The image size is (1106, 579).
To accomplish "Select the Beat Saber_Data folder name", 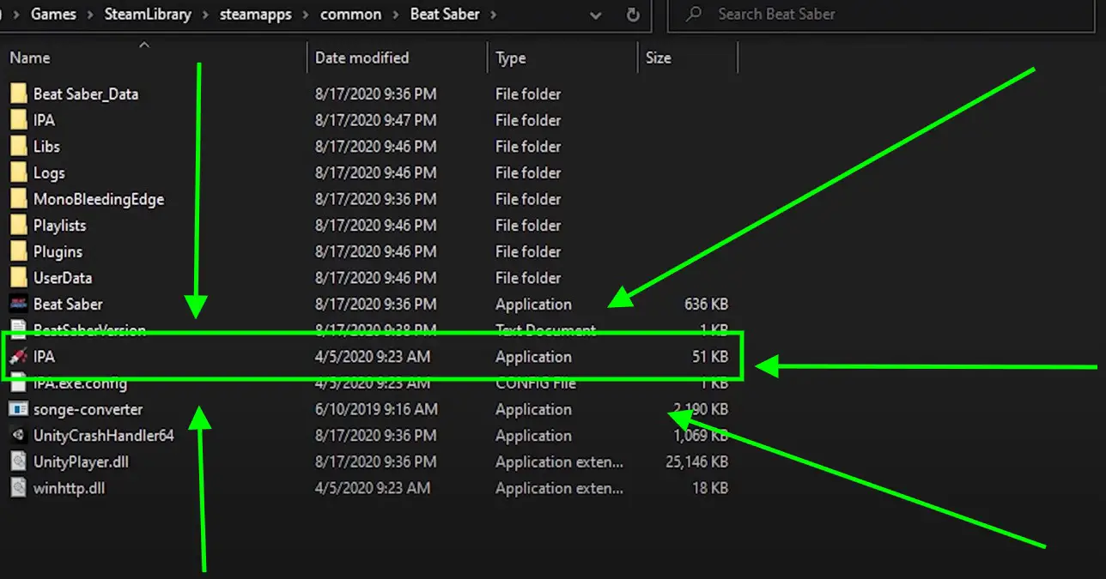I will tap(85, 93).
